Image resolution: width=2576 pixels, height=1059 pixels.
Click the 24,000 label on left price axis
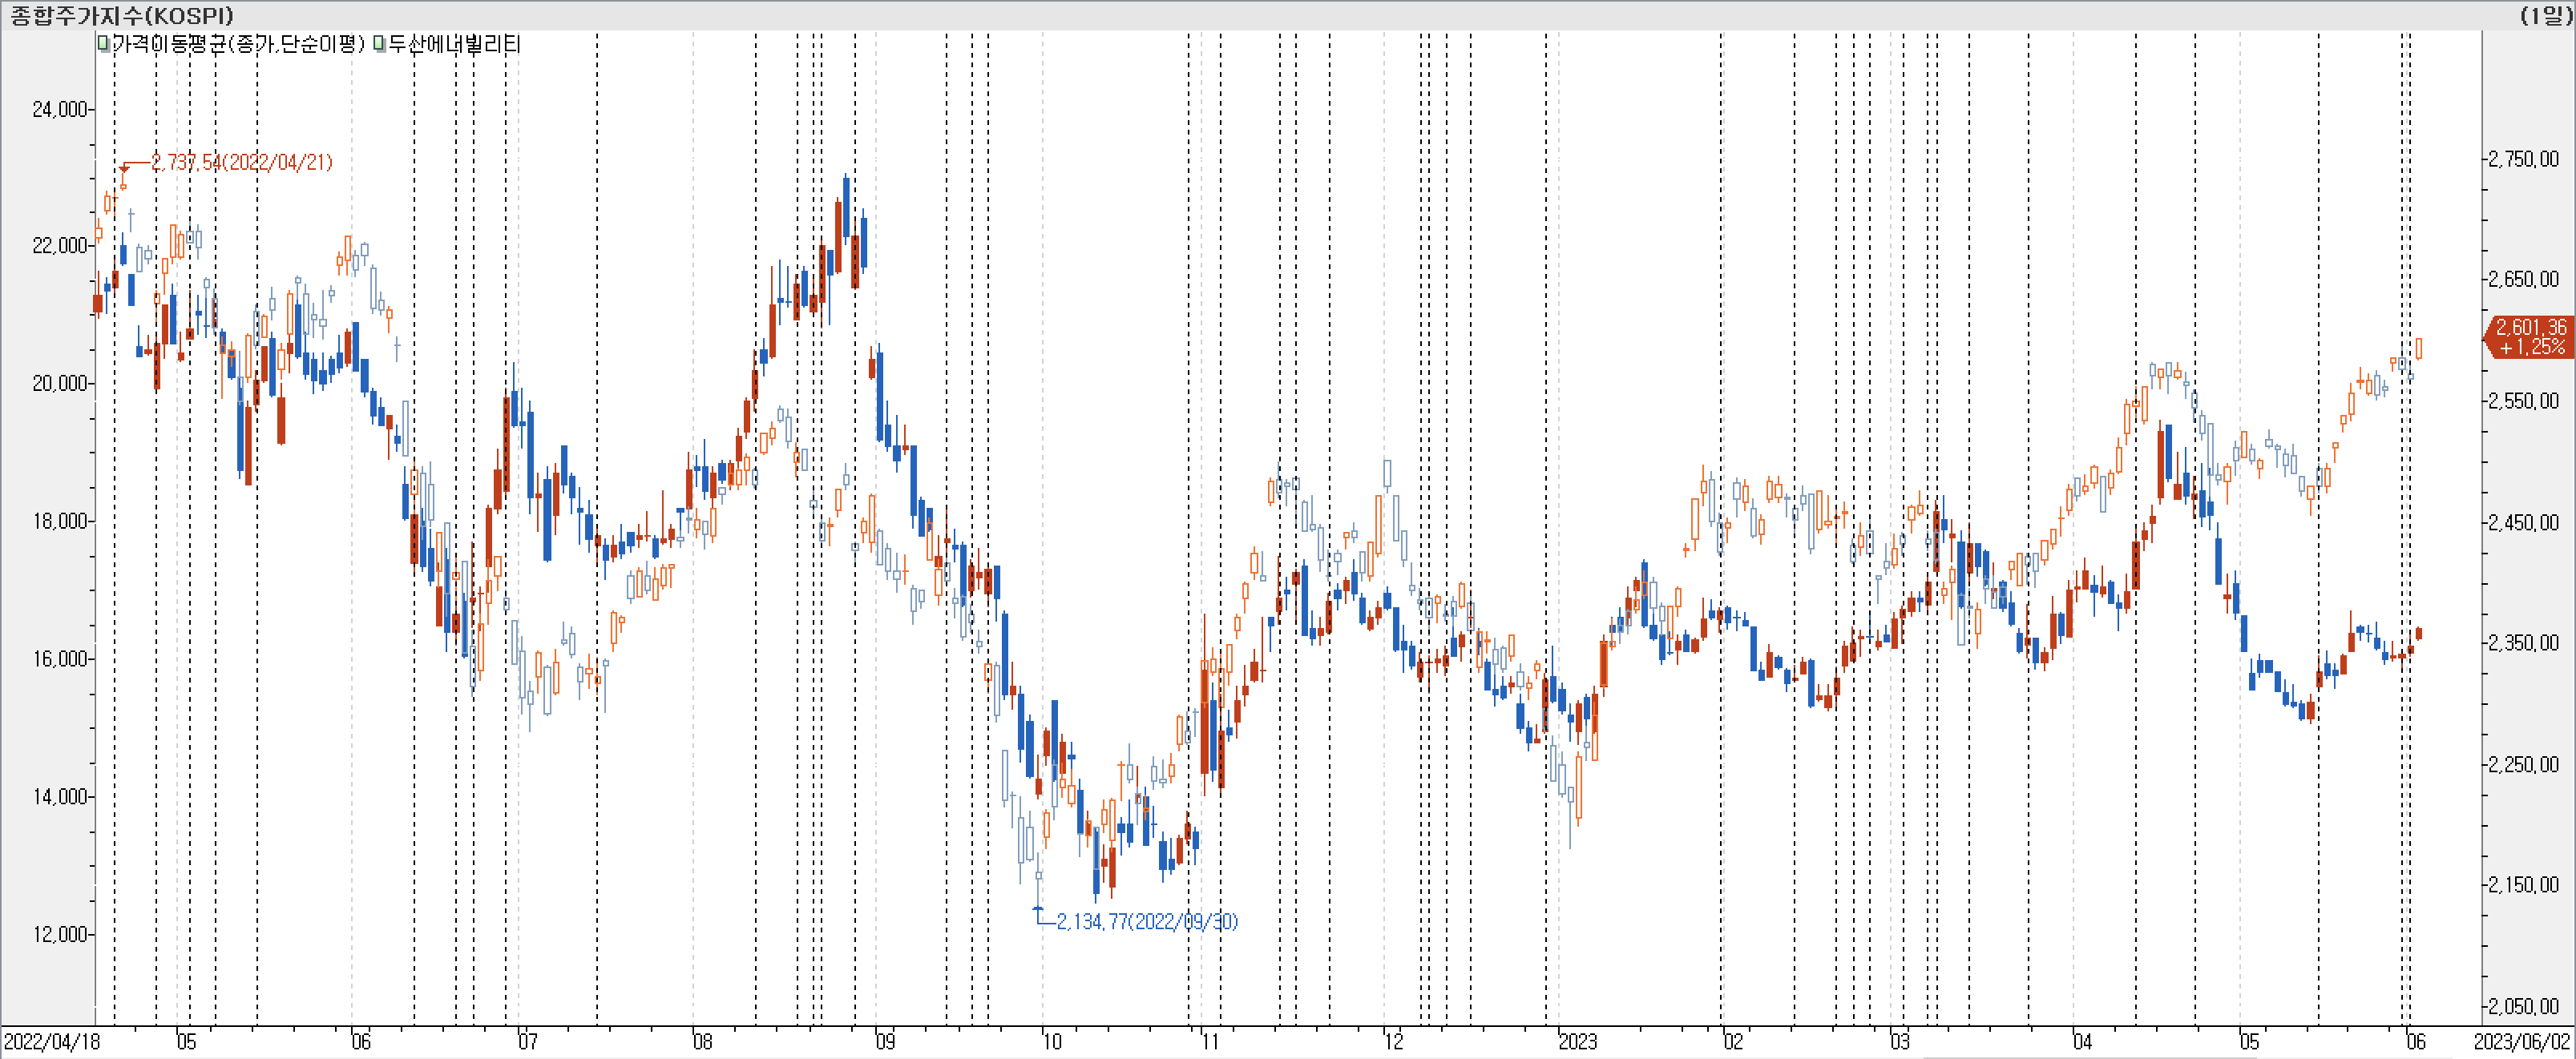pos(60,109)
